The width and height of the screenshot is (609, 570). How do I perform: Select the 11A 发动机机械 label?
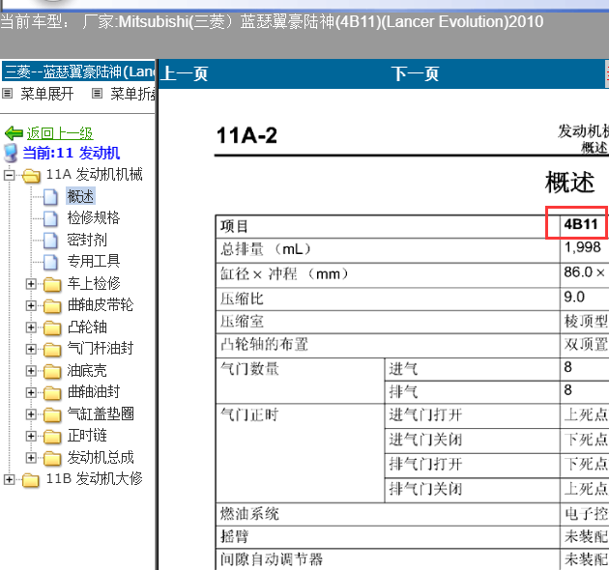[x=94, y=175]
